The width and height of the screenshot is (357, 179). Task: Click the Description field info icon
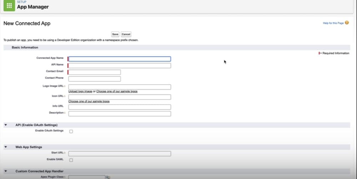click(65, 113)
